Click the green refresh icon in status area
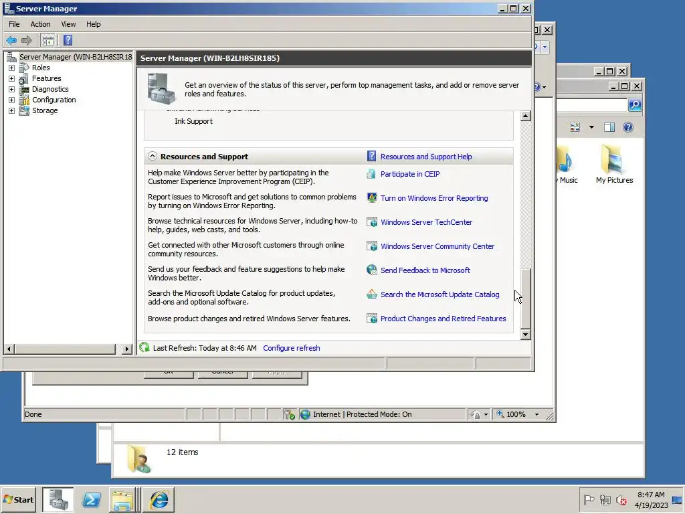 pos(144,348)
